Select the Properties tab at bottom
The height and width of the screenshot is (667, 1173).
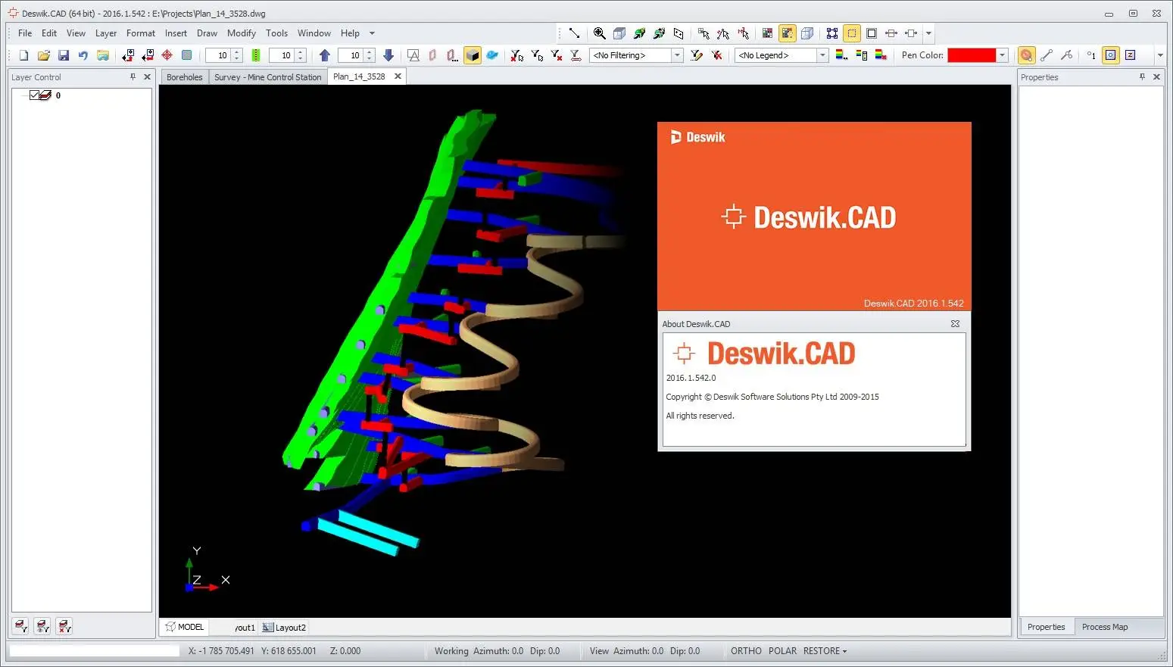(1046, 627)
